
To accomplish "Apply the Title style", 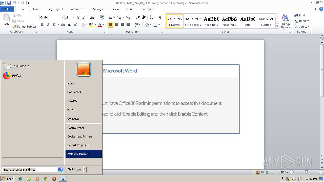I will [248, 21].
